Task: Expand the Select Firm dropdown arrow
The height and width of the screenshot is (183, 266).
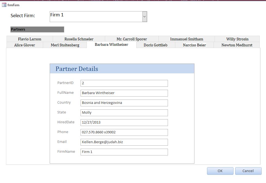Action: tap(144, 17)
